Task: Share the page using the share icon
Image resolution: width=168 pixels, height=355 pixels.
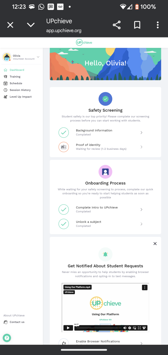Action: 117,25
